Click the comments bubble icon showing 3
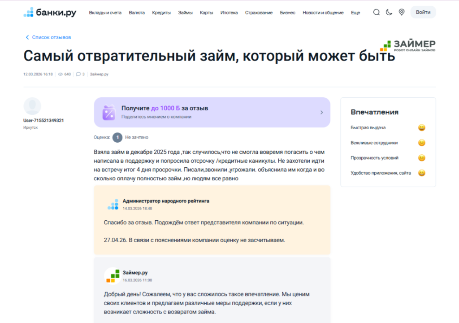The width and height of the screenshot is (459, 323). [x=78, y=74]
